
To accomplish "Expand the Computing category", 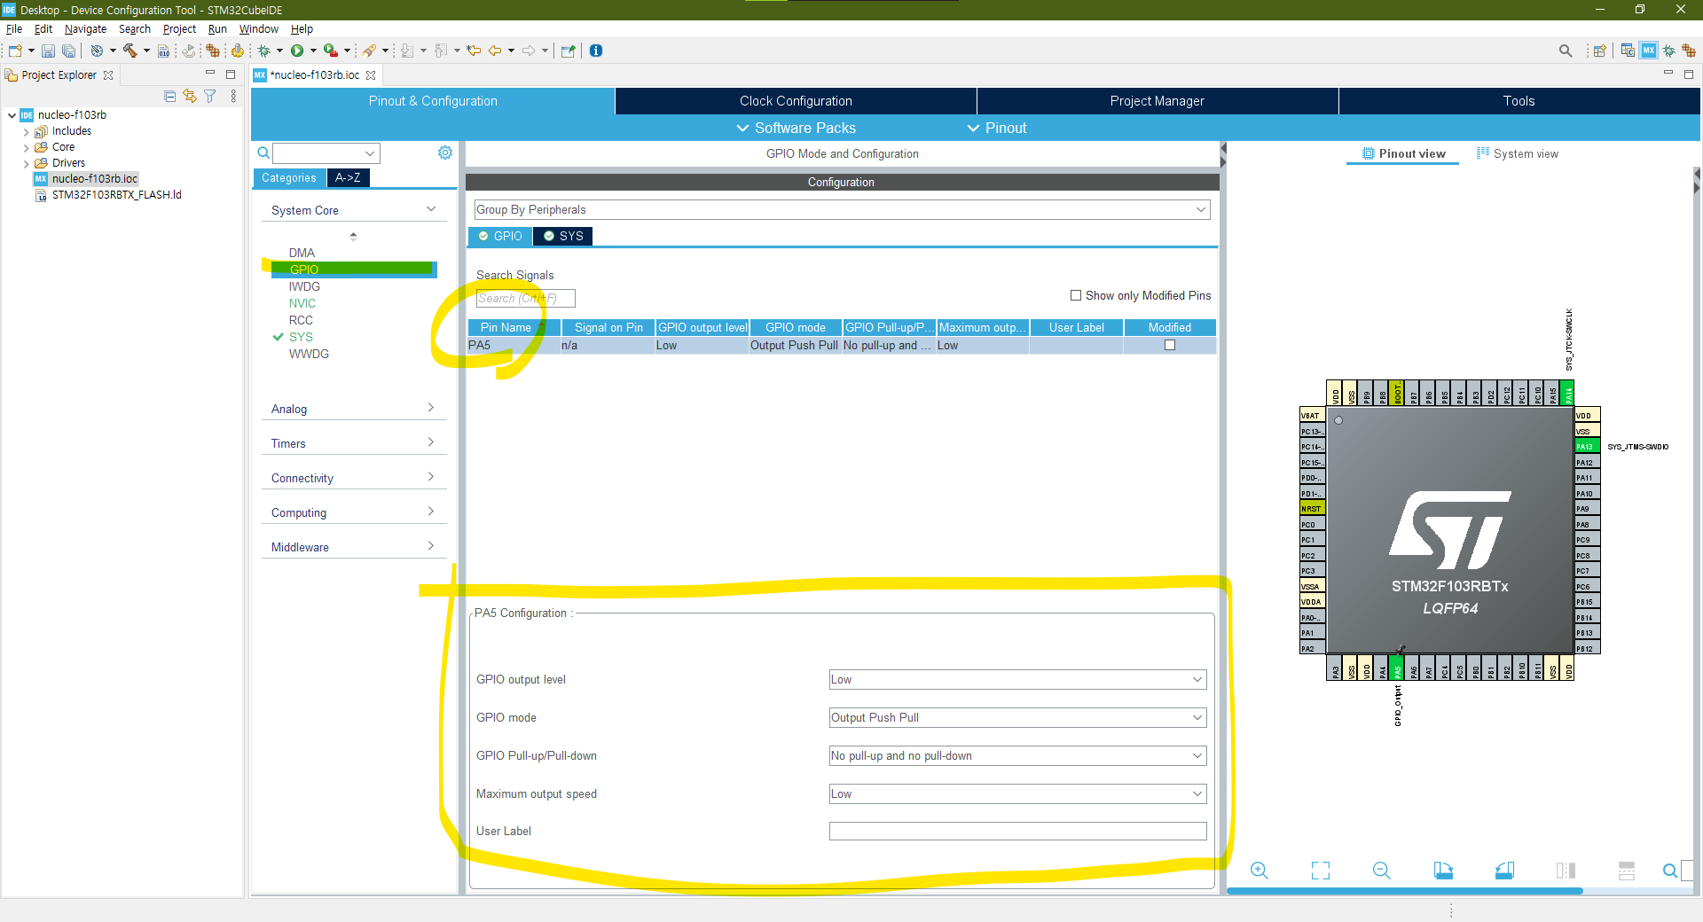I will tap(353, 512).
